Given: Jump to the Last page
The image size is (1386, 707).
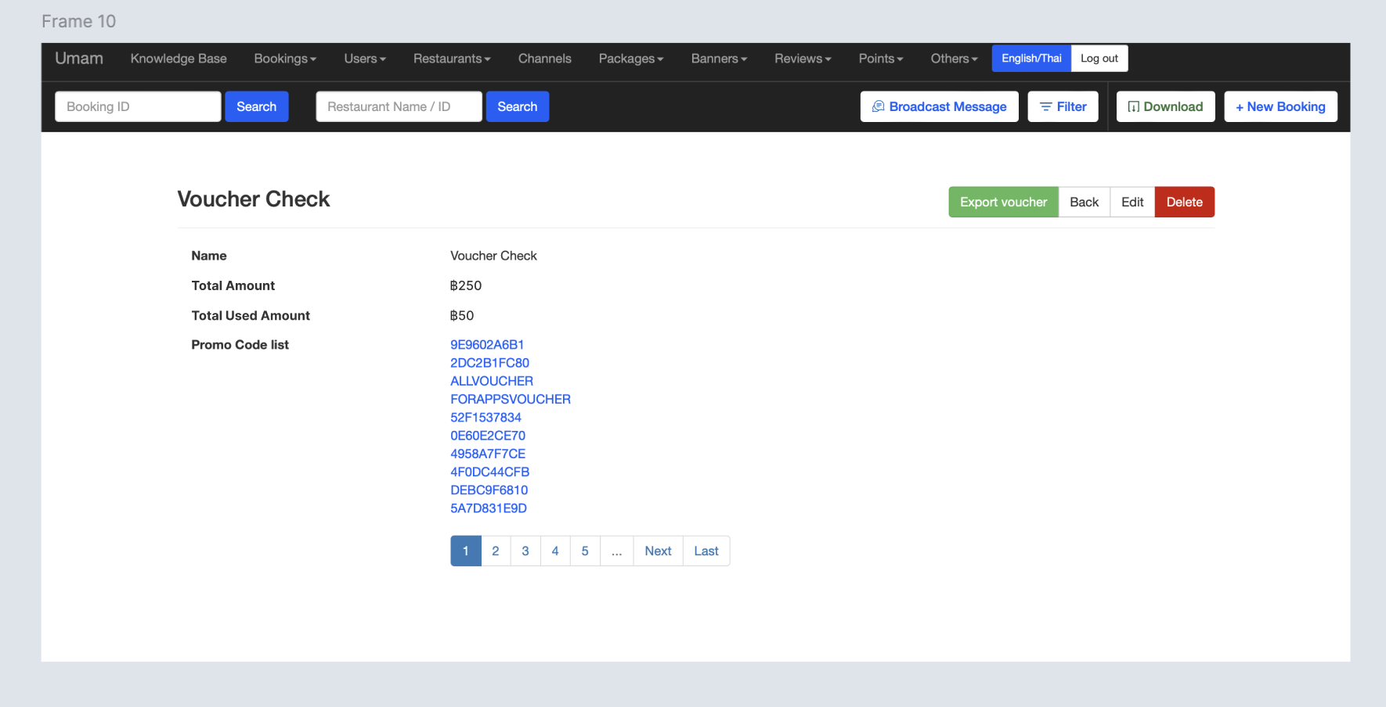Looking at the screenshot, I should pos(706,551).
